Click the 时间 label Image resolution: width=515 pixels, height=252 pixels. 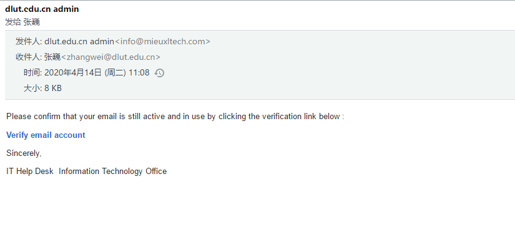(32, 72)
